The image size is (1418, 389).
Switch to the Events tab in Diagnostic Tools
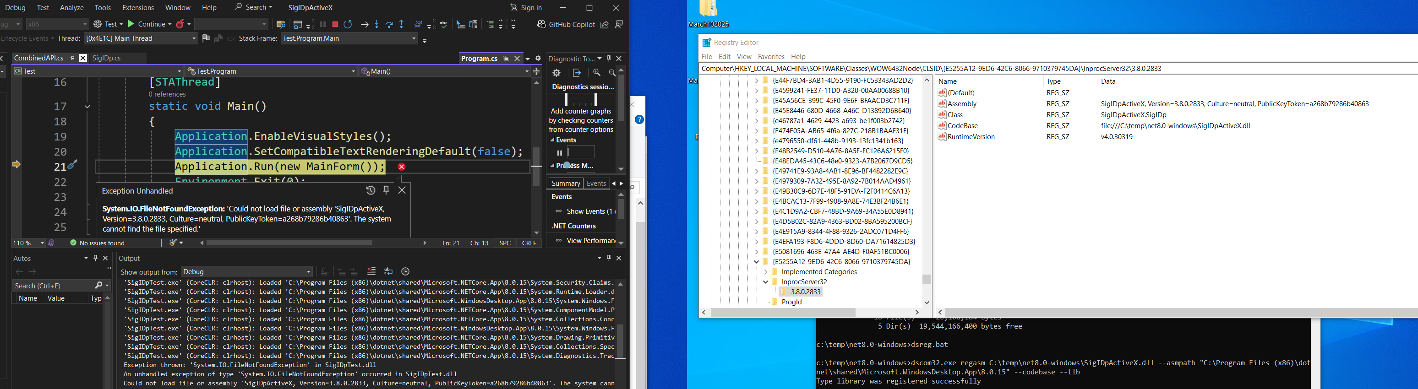pos(596,183)
